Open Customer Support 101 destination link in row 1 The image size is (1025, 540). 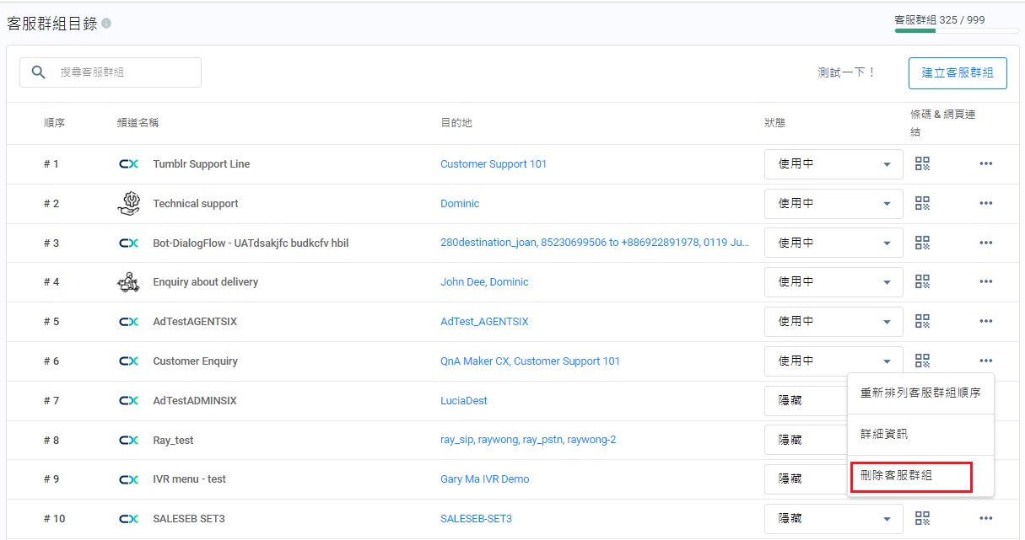click(x=494, y=163)
